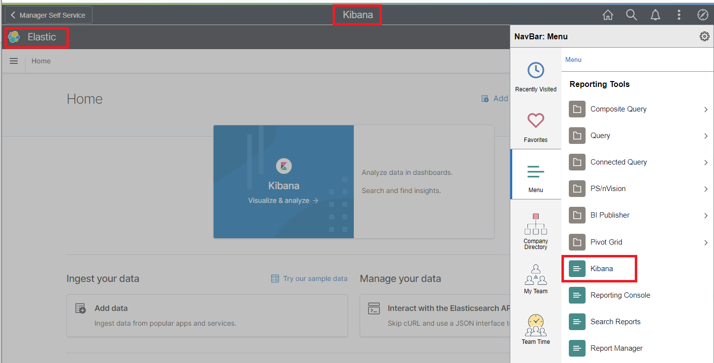Open Recently Visited in the NavBar
The image size is (714, 363).
(x=536, y=77)
